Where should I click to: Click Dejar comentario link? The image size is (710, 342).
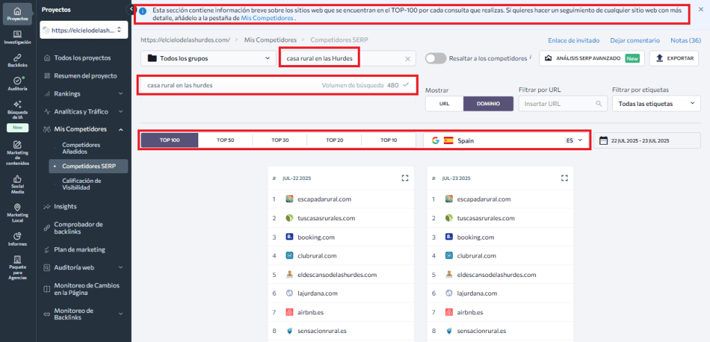tap(635, 40)
